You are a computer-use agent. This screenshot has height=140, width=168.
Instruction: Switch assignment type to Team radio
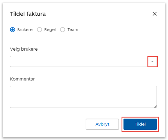click(62, 30)
